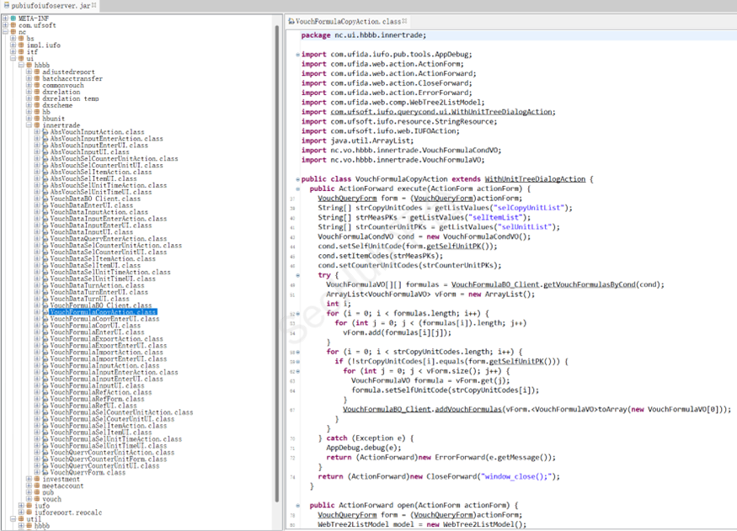Click the com.ufsoft package icon
Image resolution: width=737 pixels, height=531 pixels.
13,25
